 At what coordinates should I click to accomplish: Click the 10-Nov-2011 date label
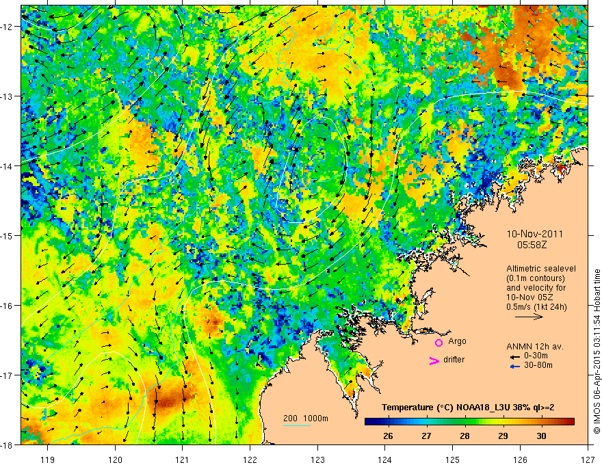point(534,234)
